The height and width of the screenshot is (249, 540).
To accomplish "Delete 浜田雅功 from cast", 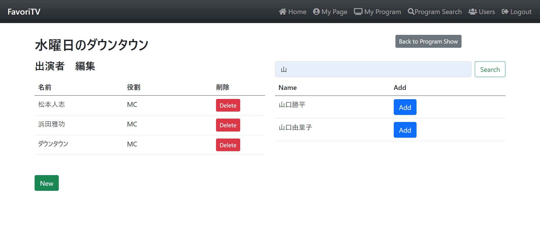I will point(228,125).
